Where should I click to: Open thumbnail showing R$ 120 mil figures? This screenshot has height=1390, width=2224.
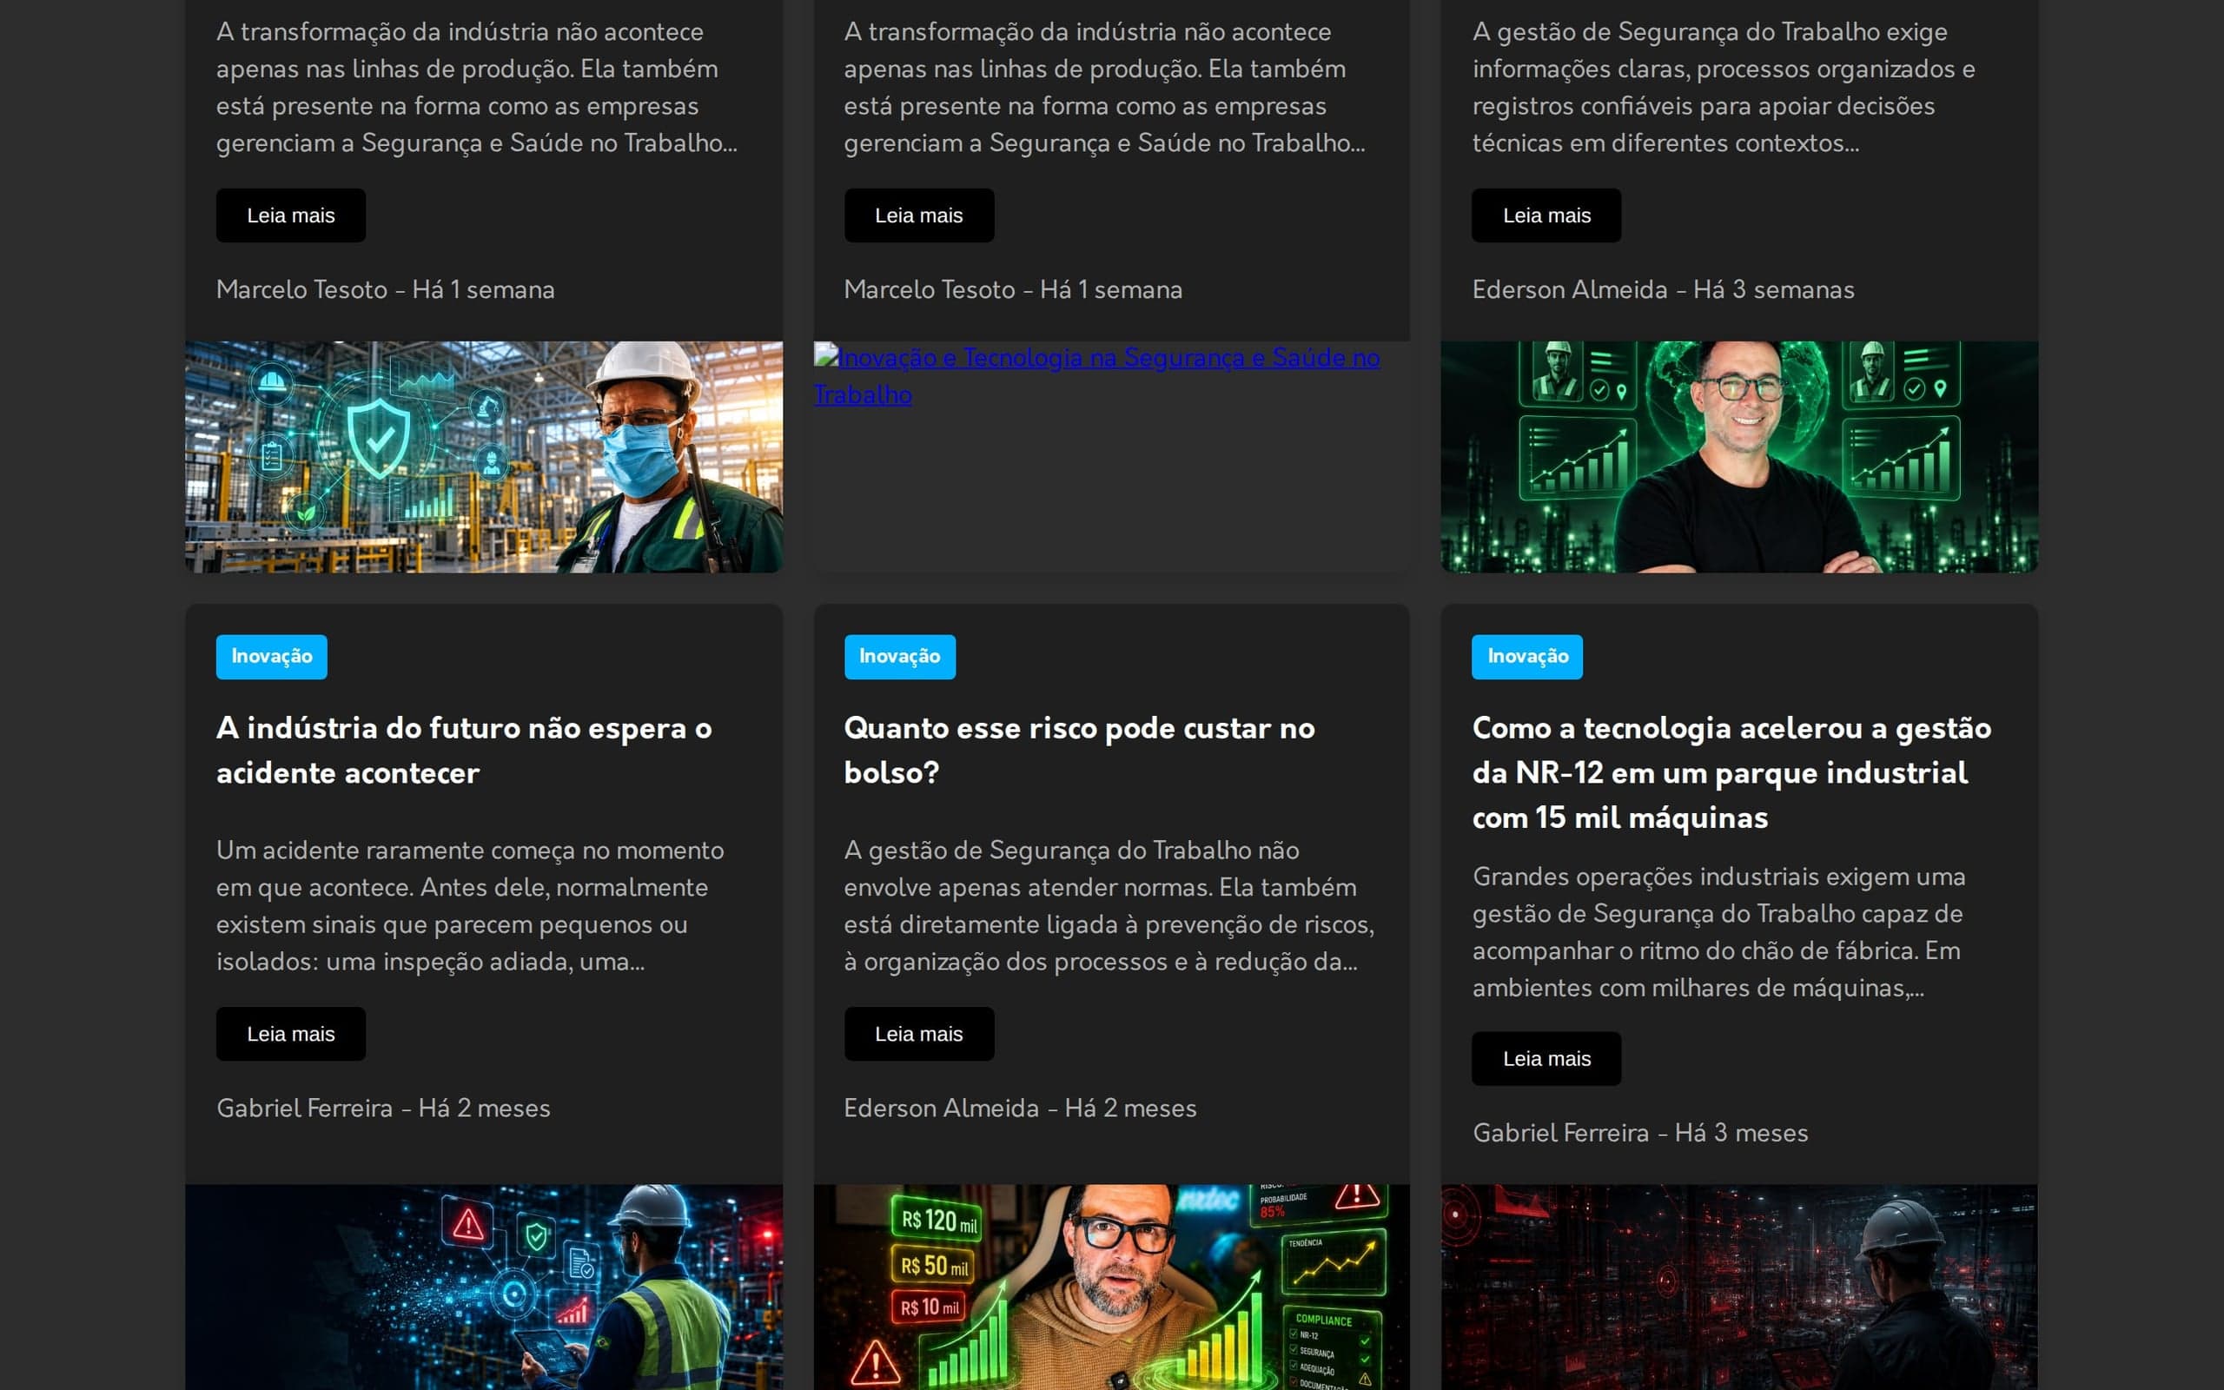coord(1111,1287)
